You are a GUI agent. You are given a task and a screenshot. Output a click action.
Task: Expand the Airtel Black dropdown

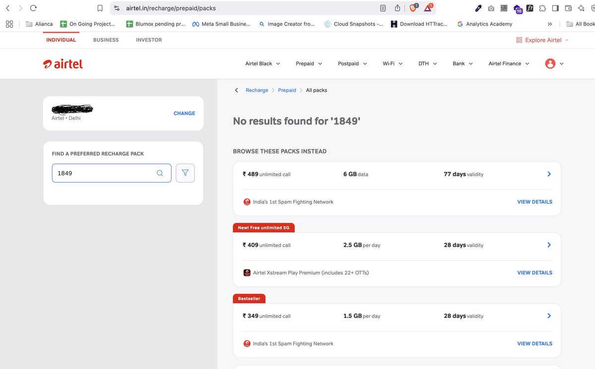(x=263, y=63)
